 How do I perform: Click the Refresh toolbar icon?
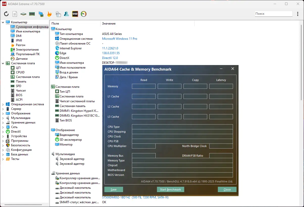6,14
